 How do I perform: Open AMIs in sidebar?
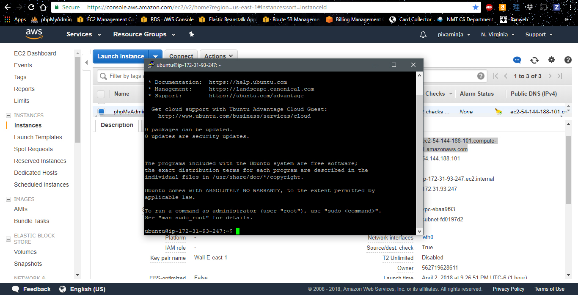tap(21, 209)
